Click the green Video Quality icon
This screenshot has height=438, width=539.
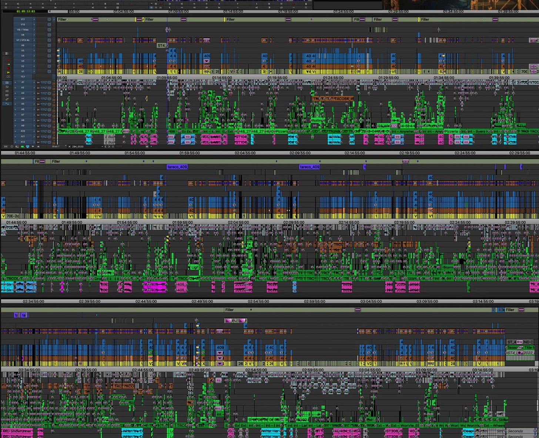(22, 146)
